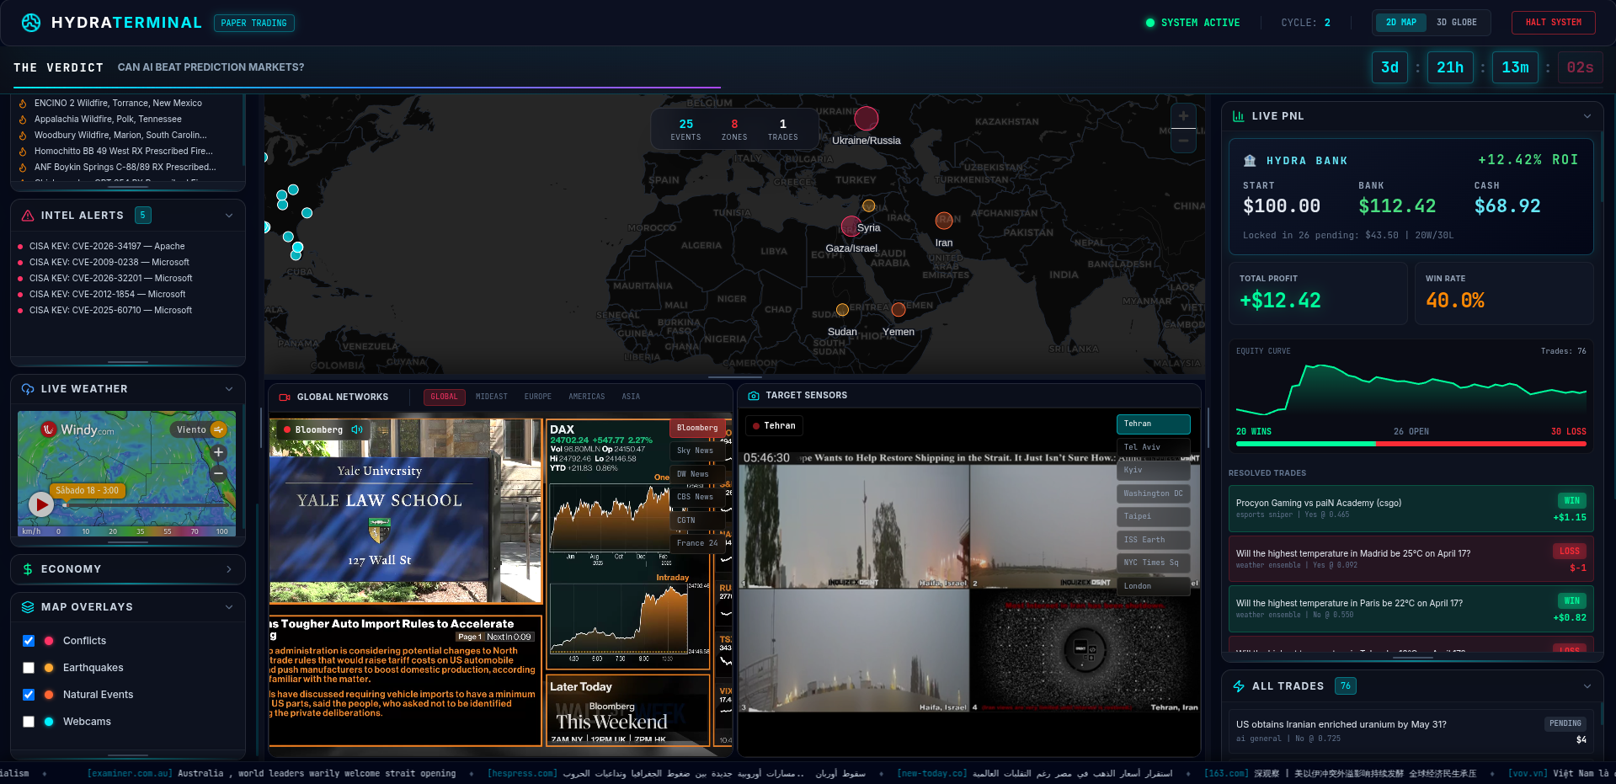This screenshot has width=1616, height=784.
Task: Click the ENCINO 2 Wildfire flame icon
Action: pyautogui.click(x=23, y=104)
